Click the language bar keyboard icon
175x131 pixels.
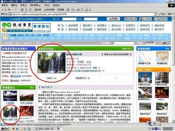click(x=155, y=123)
